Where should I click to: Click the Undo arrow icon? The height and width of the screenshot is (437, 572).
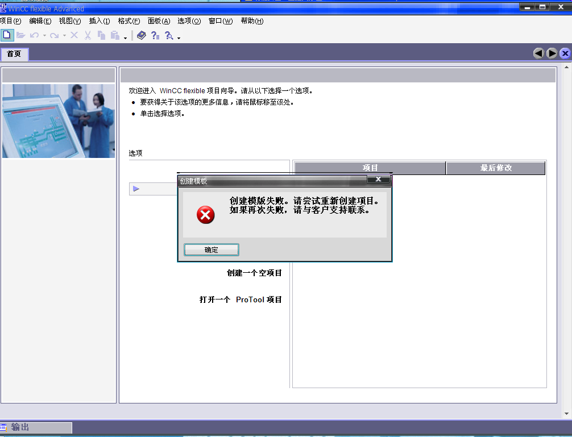coord(35,35)
